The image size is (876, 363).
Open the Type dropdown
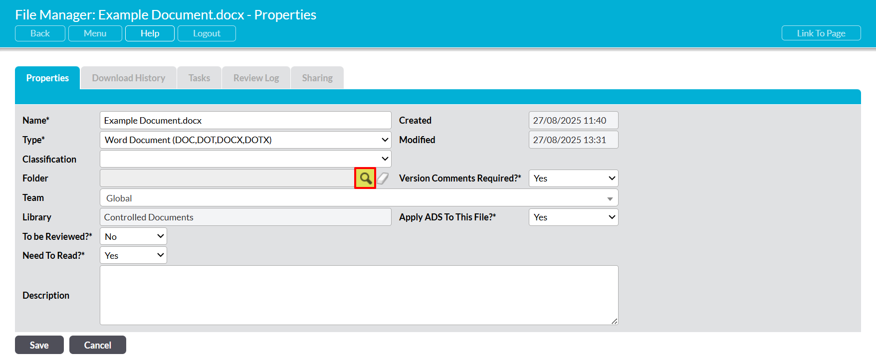click(245, 140)
